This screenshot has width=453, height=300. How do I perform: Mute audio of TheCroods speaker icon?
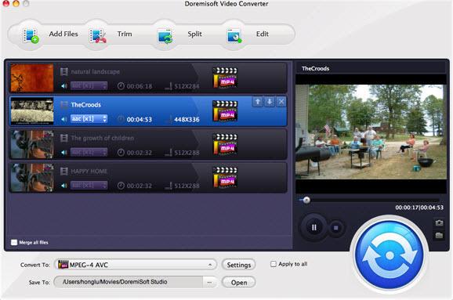64,119
